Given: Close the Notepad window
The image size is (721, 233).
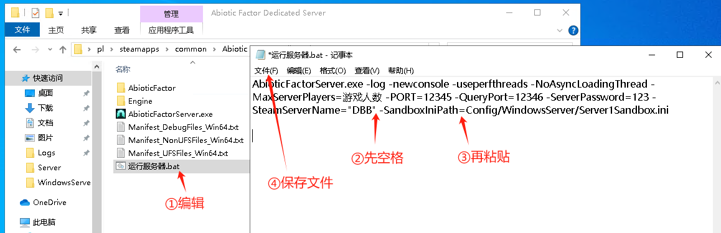Looking at the screenshot, I should [708, 55].
